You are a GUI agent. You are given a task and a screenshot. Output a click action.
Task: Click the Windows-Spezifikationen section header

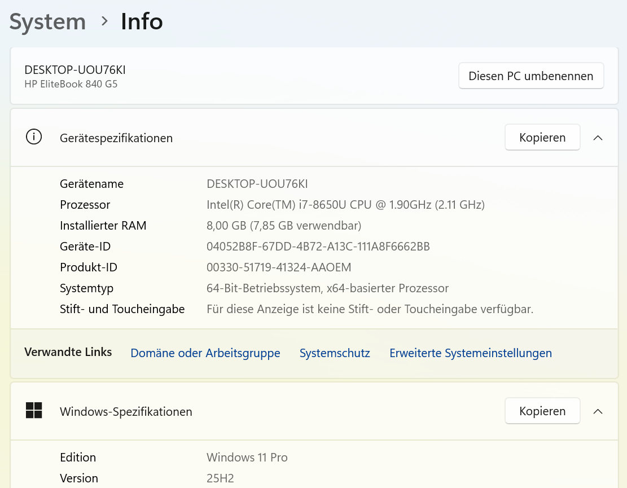click(x=314, y=411)
